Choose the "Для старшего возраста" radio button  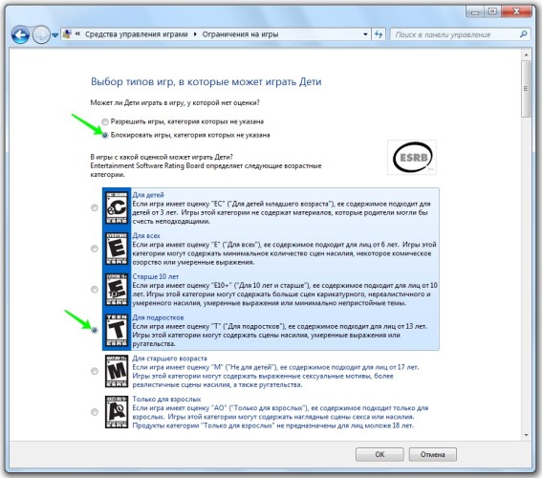tap(95, 371)
